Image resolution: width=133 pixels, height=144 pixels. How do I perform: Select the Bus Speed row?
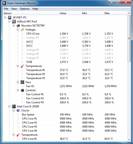tap(65, 114)
